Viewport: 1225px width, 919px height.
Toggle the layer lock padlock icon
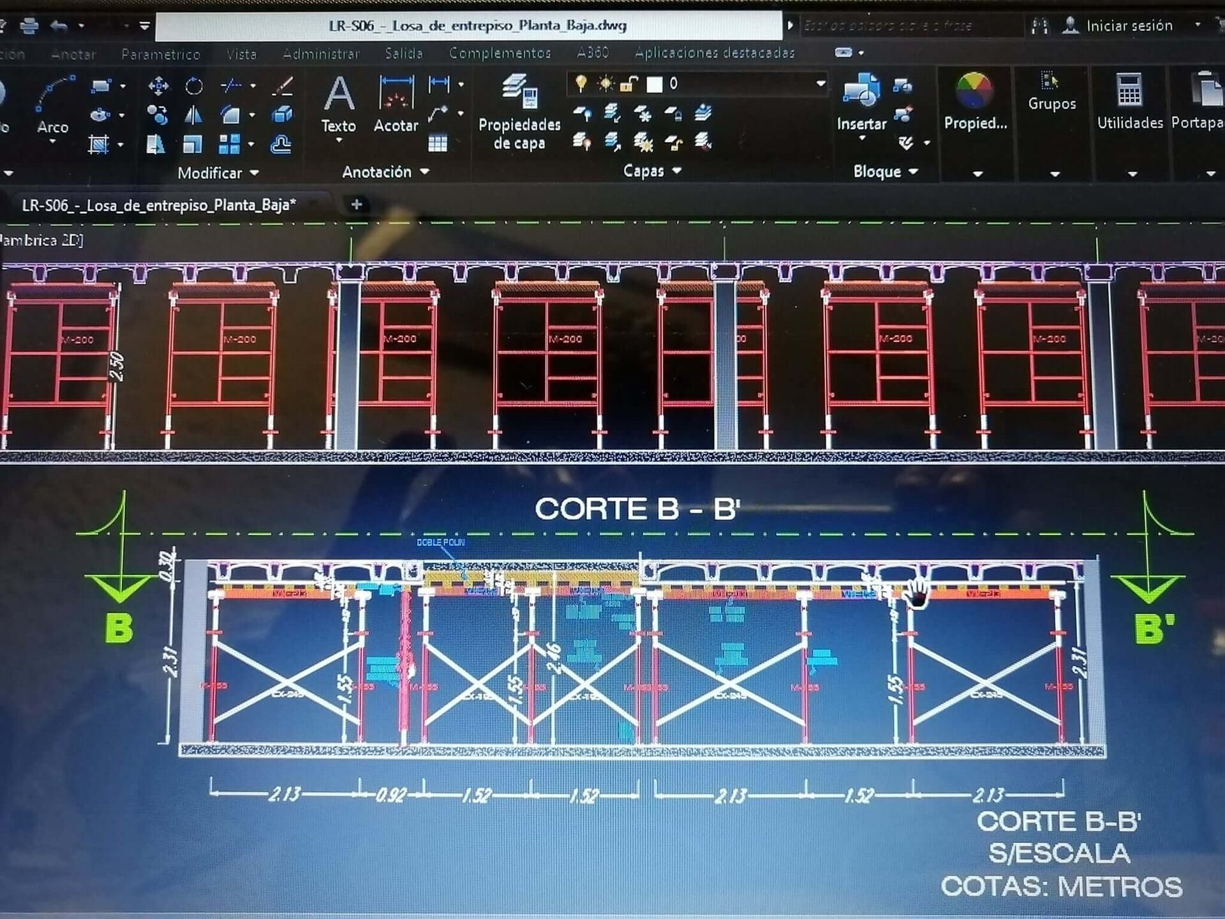click(628, 84)
